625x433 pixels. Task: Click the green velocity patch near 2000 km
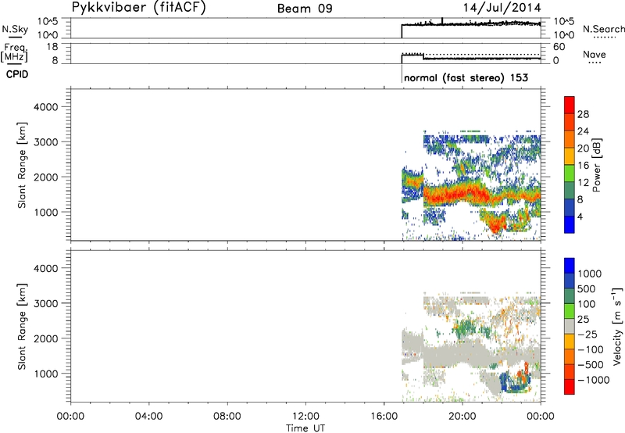466,327
